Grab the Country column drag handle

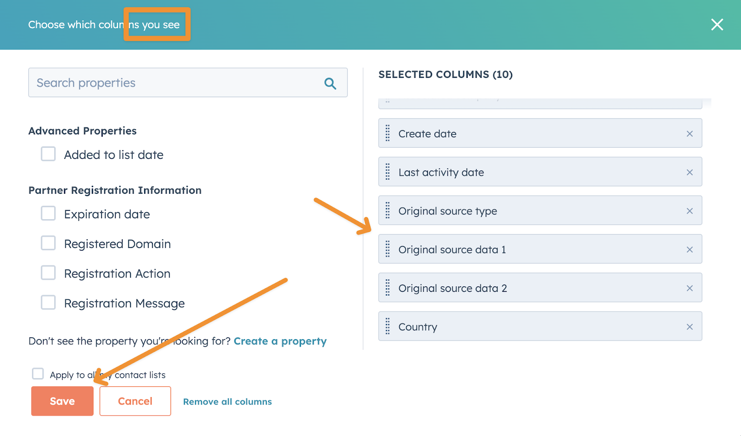pos(388,327)
